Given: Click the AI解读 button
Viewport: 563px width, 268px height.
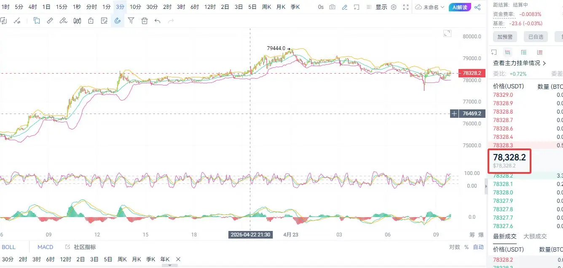Looking at the screenshot, I should [460, 7].
